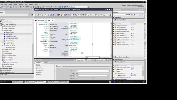Switch to the Info tab
177x100 pixels.
pos(89,60)
